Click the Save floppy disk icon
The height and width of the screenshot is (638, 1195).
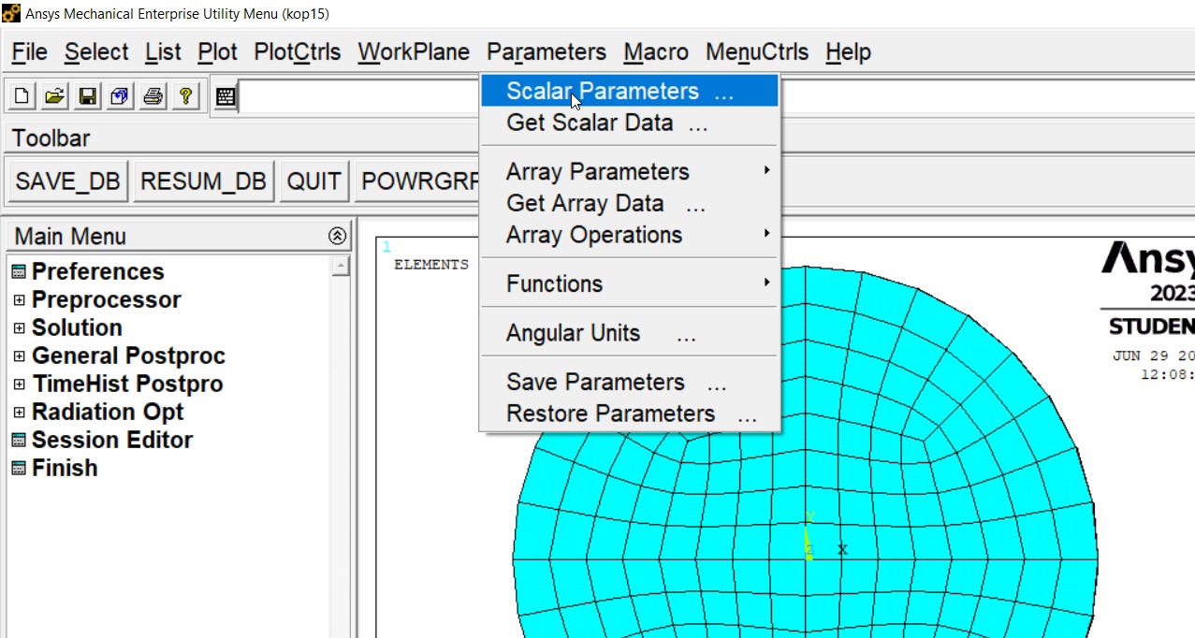tap(88, 96)
